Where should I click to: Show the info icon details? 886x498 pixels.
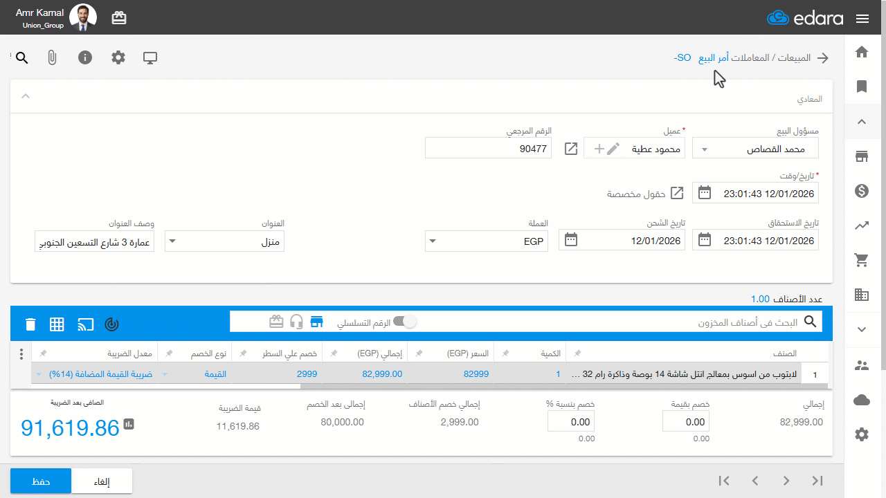point(85,57)
